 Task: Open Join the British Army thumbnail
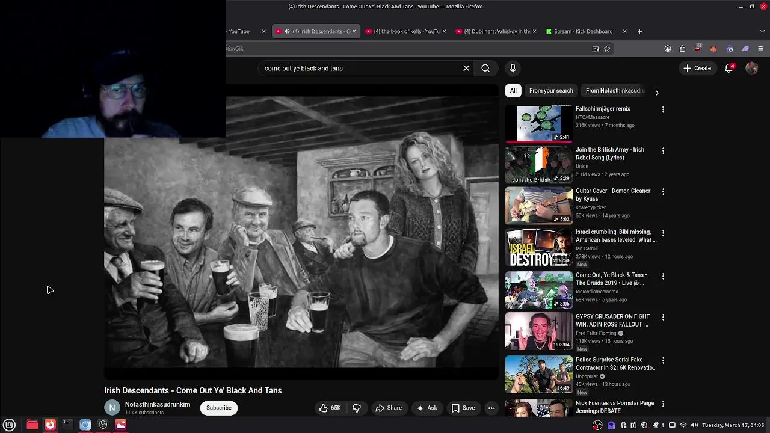pyautogui.click(x=539, y=164)
